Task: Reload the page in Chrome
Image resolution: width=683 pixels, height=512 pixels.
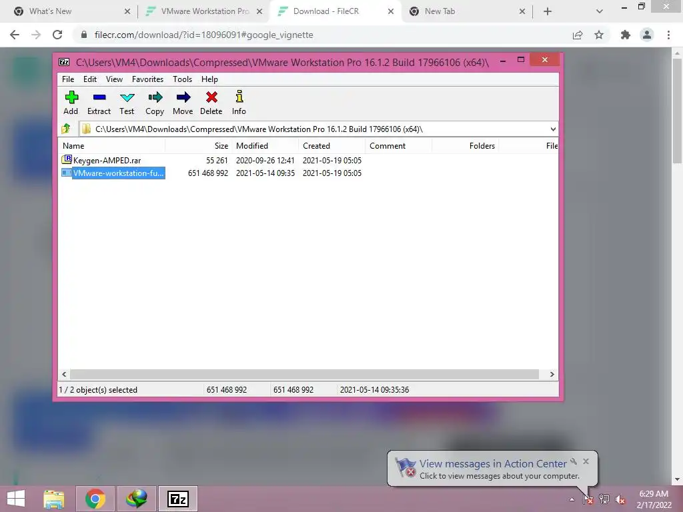Action: 57,35
